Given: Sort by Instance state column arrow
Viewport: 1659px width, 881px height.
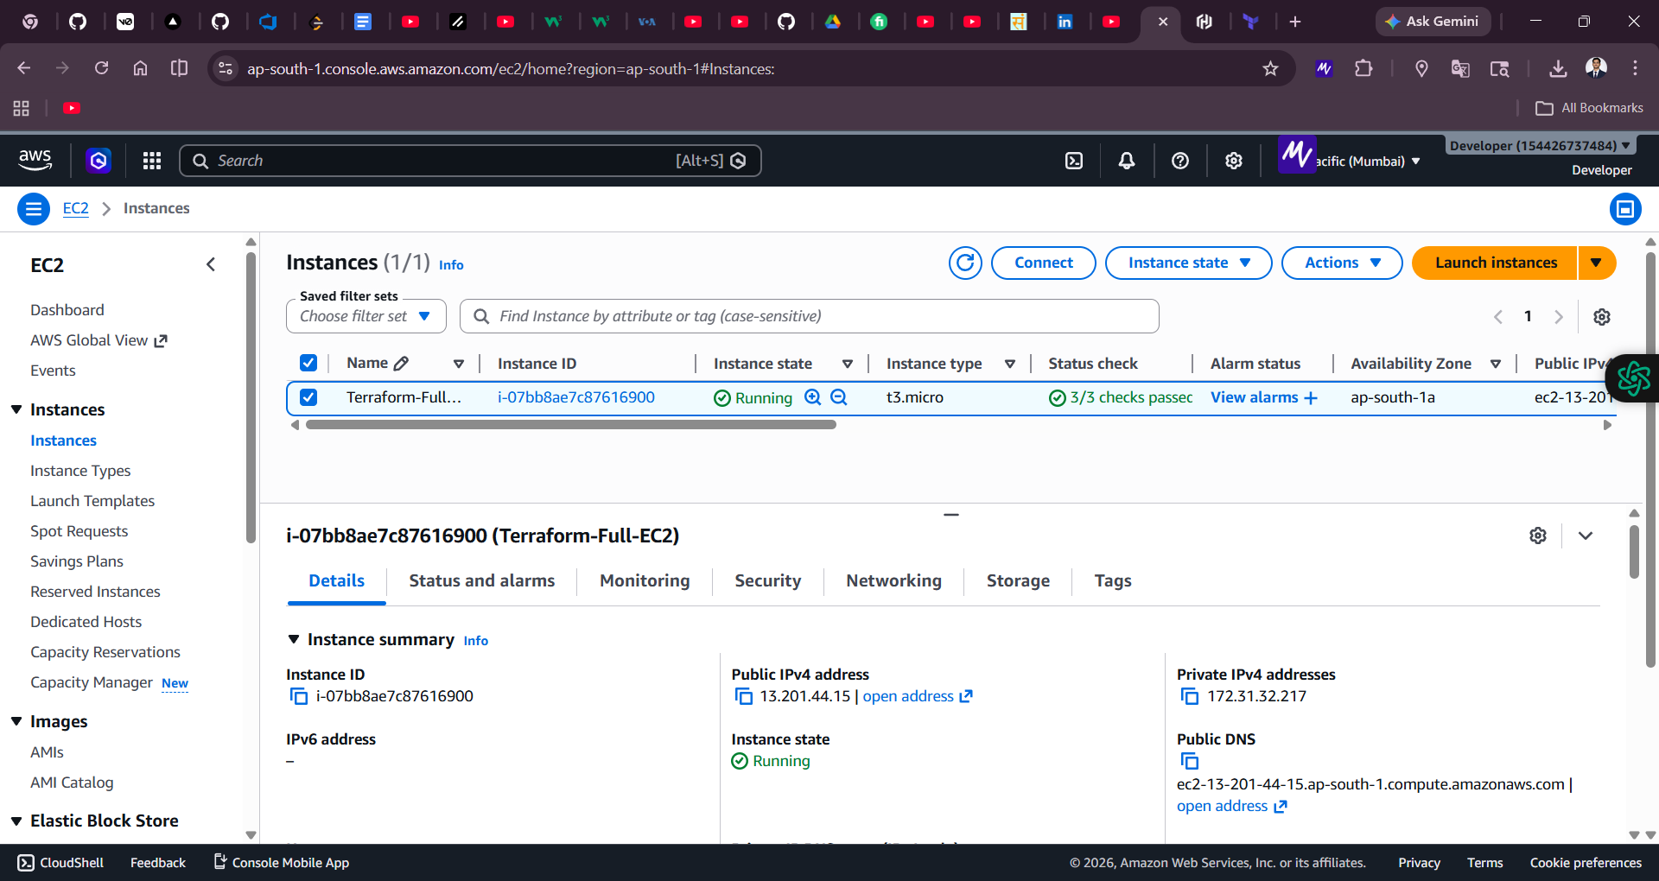Looking at the screenshot, I should coord(848,364).
